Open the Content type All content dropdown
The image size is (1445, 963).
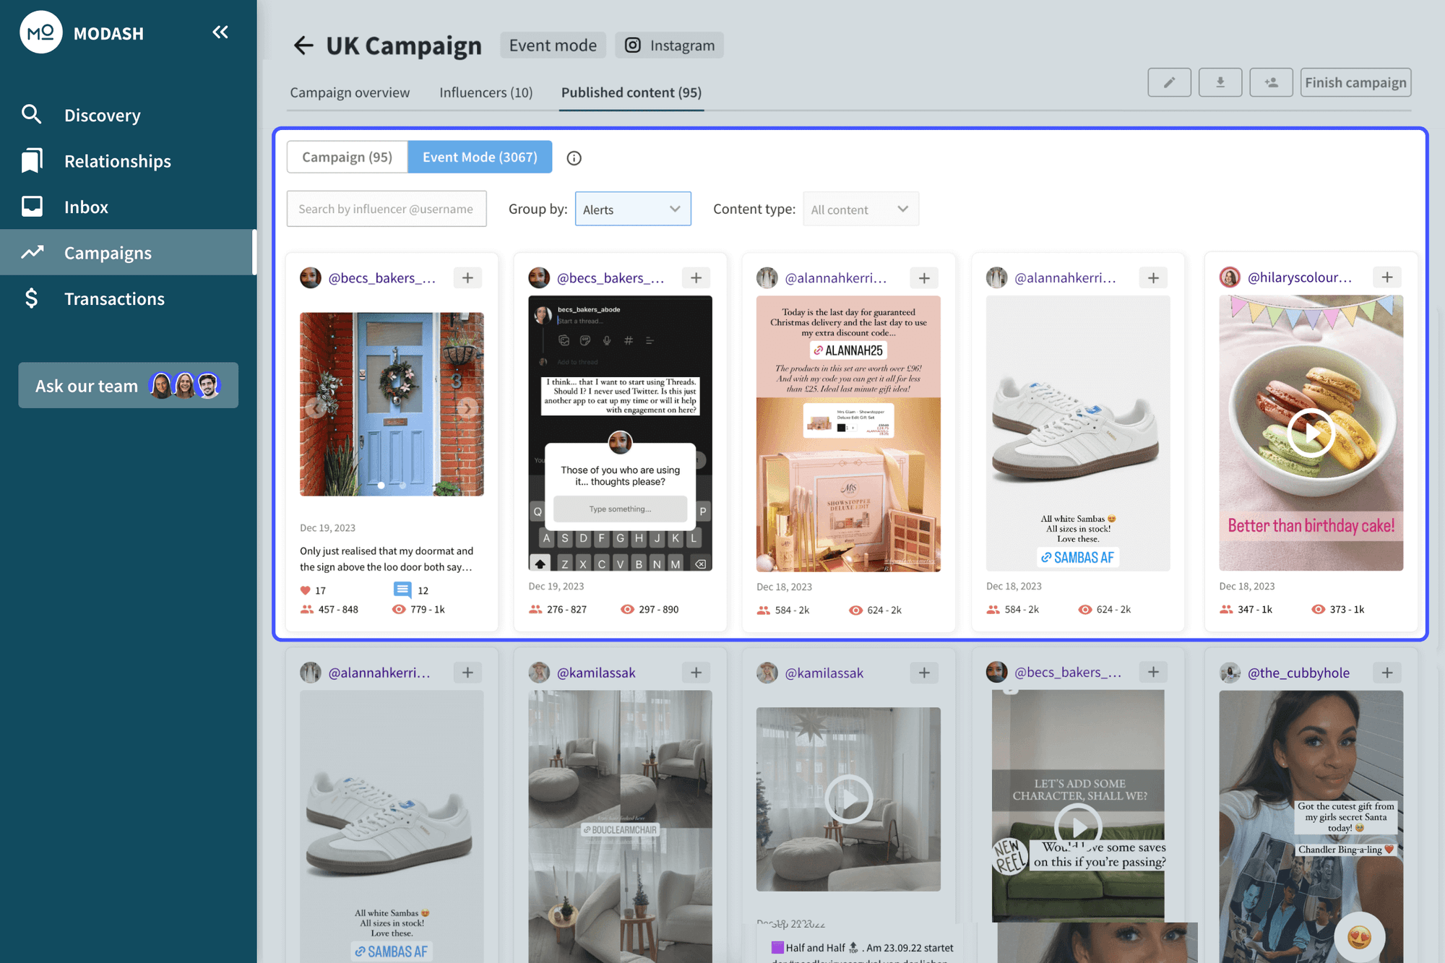(x=860, y=209)
